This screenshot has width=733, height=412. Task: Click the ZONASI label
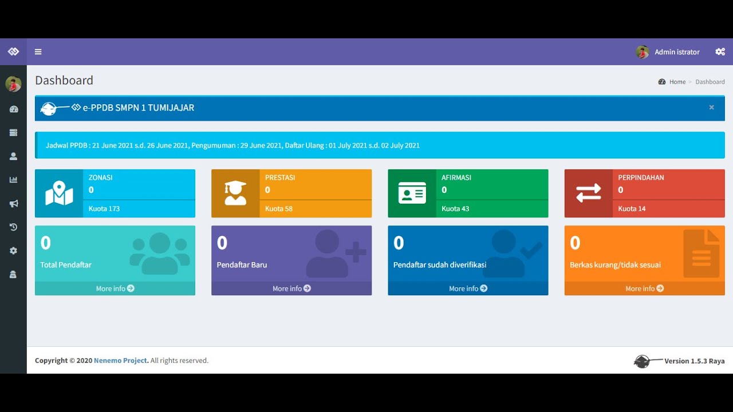point(101,178)
